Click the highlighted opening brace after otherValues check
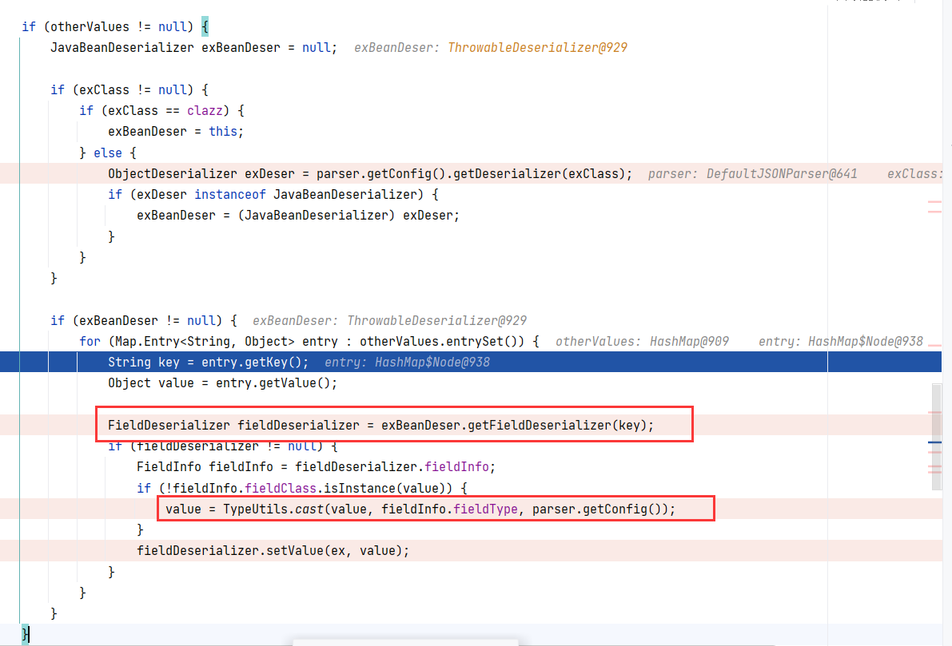Image resolution: width=952 pixels, height=646 pixels. 205,26
